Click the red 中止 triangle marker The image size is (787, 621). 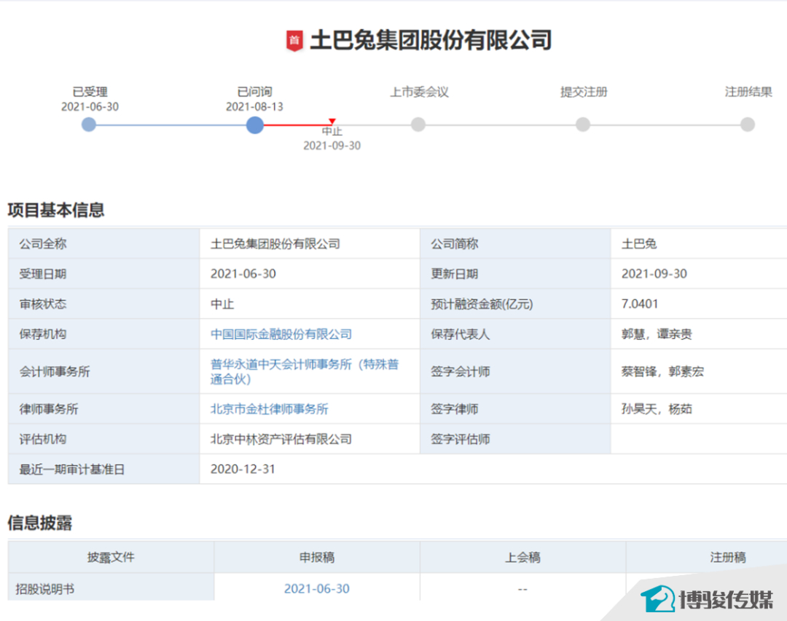(x=332, y=121)
